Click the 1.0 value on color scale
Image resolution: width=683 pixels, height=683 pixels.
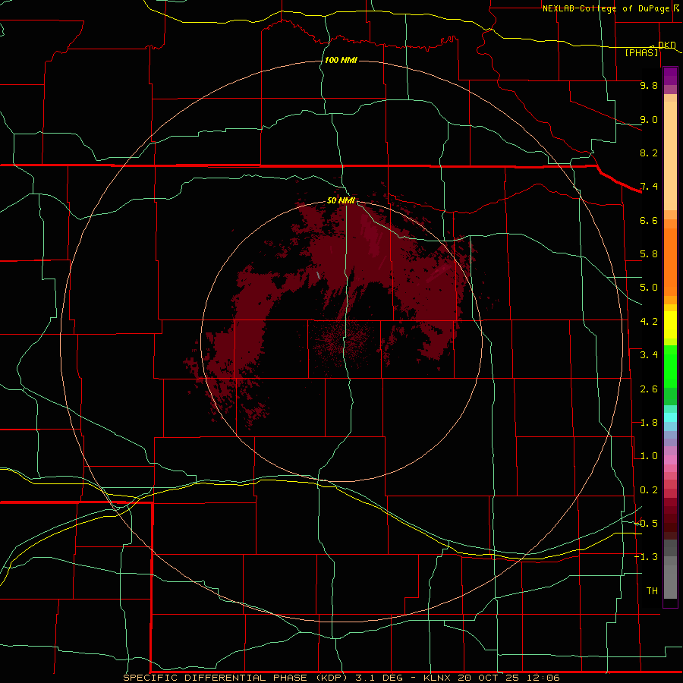649,456
